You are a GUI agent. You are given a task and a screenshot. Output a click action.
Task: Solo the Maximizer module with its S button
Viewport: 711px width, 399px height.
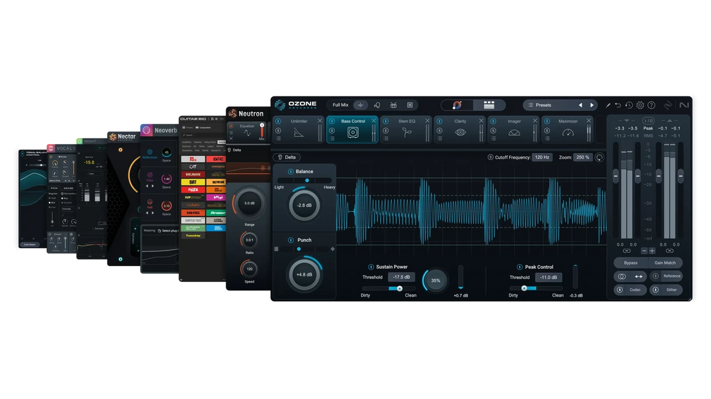pyautogui.click(x=547, y=131)
